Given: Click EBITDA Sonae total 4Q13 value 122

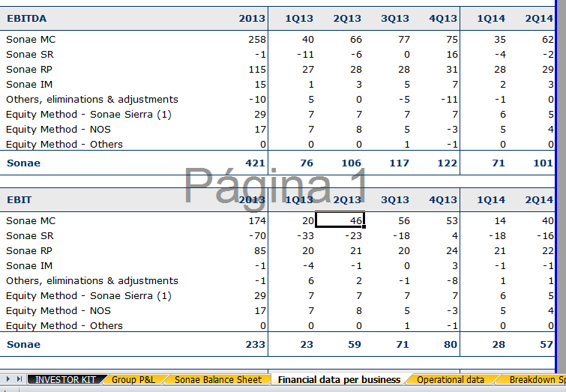Looking at the screenshot, I should [448, 163].
